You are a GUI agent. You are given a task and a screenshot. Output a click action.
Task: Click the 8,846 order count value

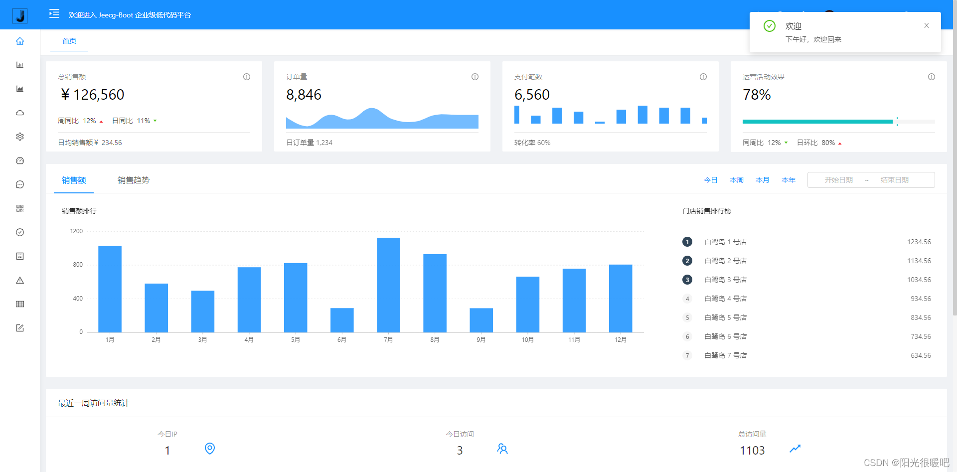[x=304, y=95]
